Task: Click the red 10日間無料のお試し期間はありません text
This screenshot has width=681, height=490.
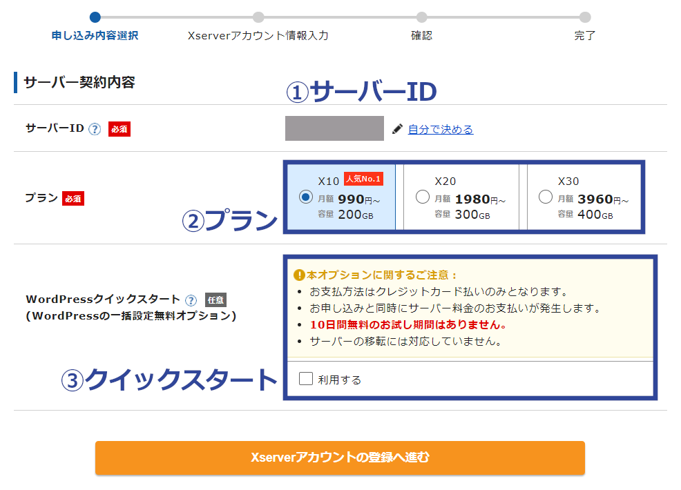Action: tap(408, 324)
